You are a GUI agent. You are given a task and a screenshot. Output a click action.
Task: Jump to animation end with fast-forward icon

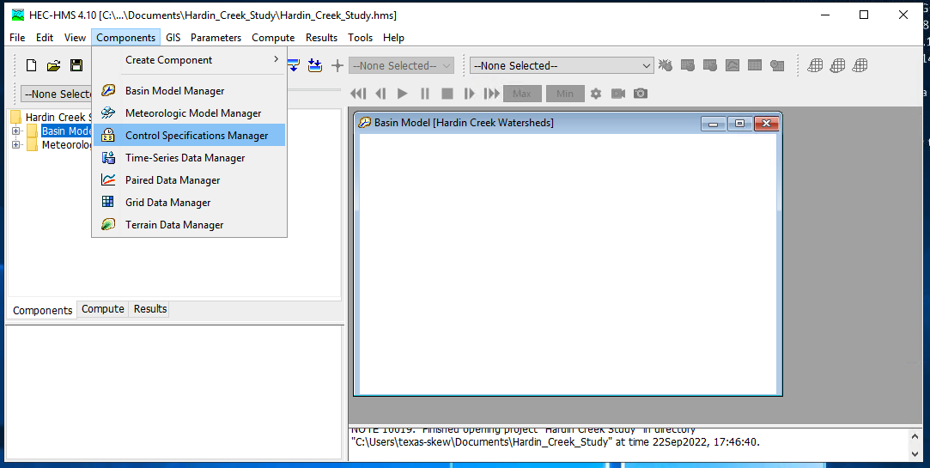click(492, 94)
